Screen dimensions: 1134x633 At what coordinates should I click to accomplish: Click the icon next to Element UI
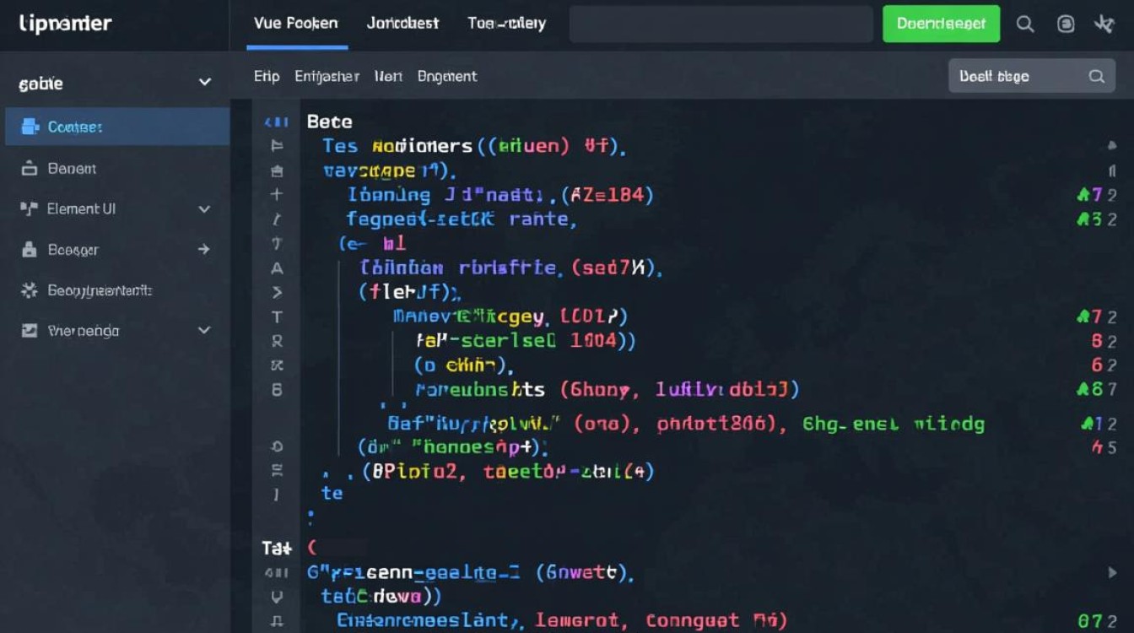pyautogui.click(x=30, y=208)
